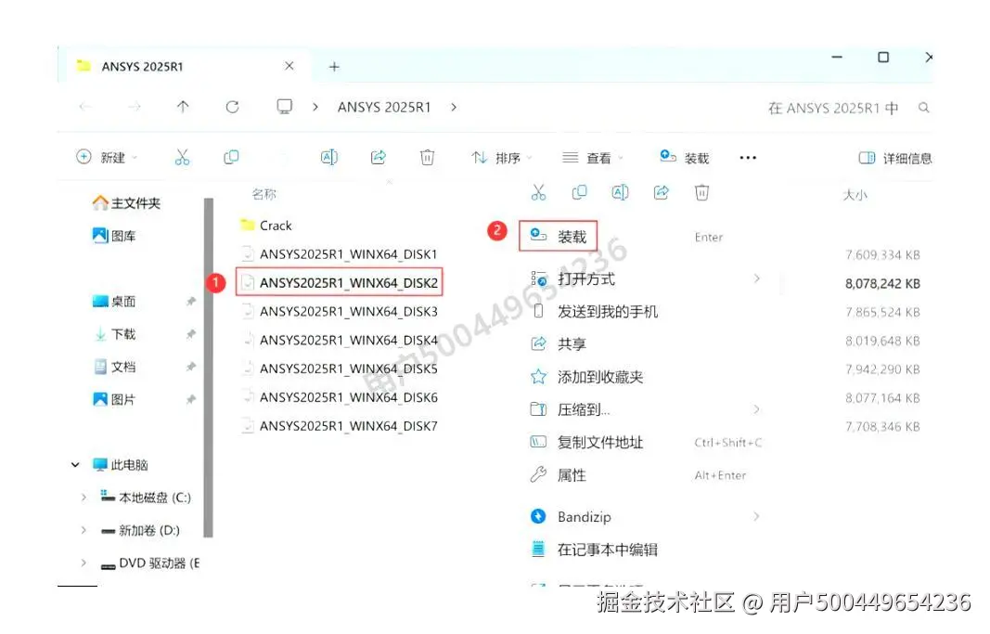This screenshot has height=634, width=990.
Task: Click the Delete (trash) icon in the toolbar
Action: (427, 157)
